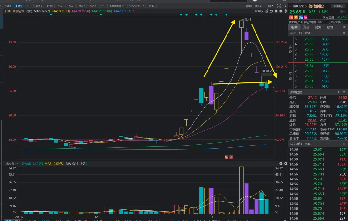Click the MA250:13.98 indicator label

[124, 11]
